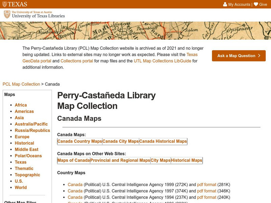271x203 pixels.
Task: Go to PCL Map Collection breadcrumb
Action: [21, 84]
